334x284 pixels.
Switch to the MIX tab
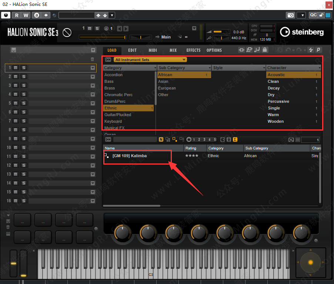pyautogui.click(x=173, y=50)
